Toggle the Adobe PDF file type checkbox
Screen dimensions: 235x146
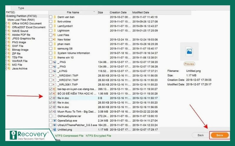[6, 35]
